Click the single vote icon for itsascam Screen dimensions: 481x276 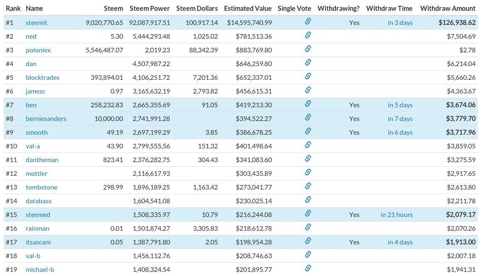308,241
